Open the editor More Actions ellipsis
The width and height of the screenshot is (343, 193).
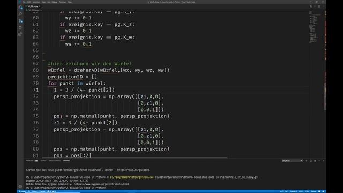[x=324, y=6]
